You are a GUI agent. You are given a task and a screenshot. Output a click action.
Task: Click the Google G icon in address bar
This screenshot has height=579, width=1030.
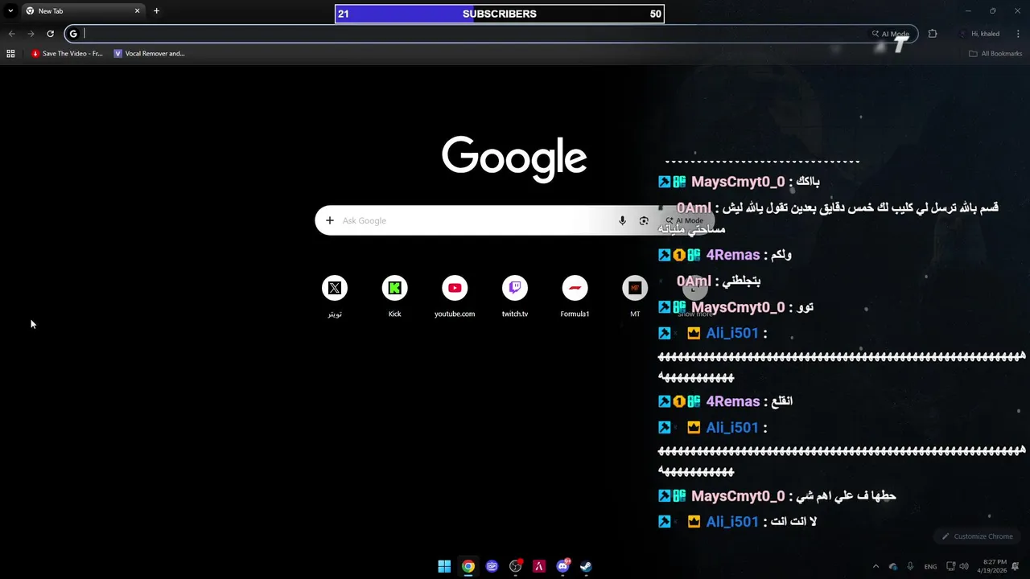click(x=73, y=34)
